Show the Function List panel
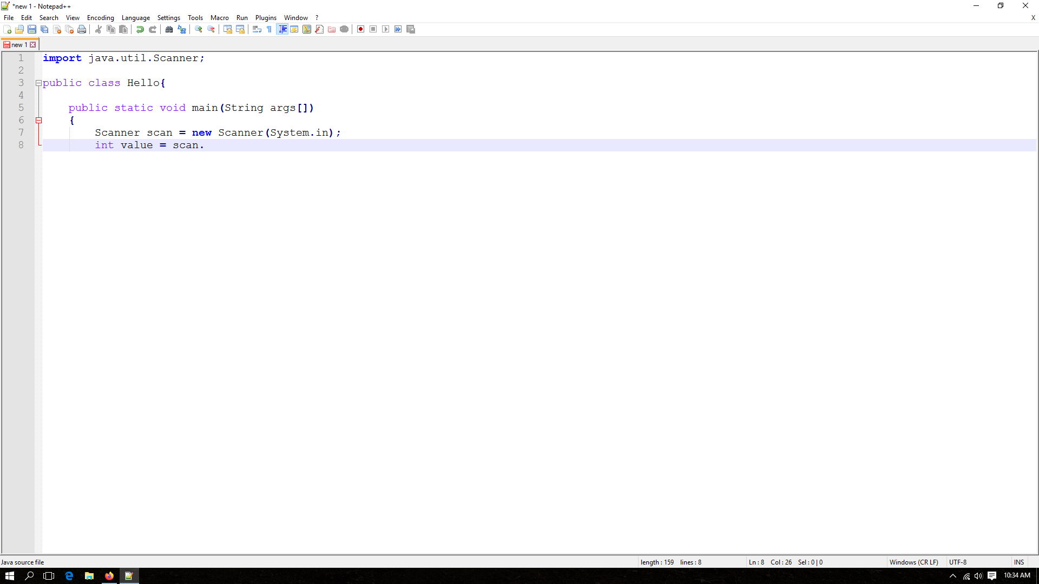1039x584 pixels. tap(319, 29)
